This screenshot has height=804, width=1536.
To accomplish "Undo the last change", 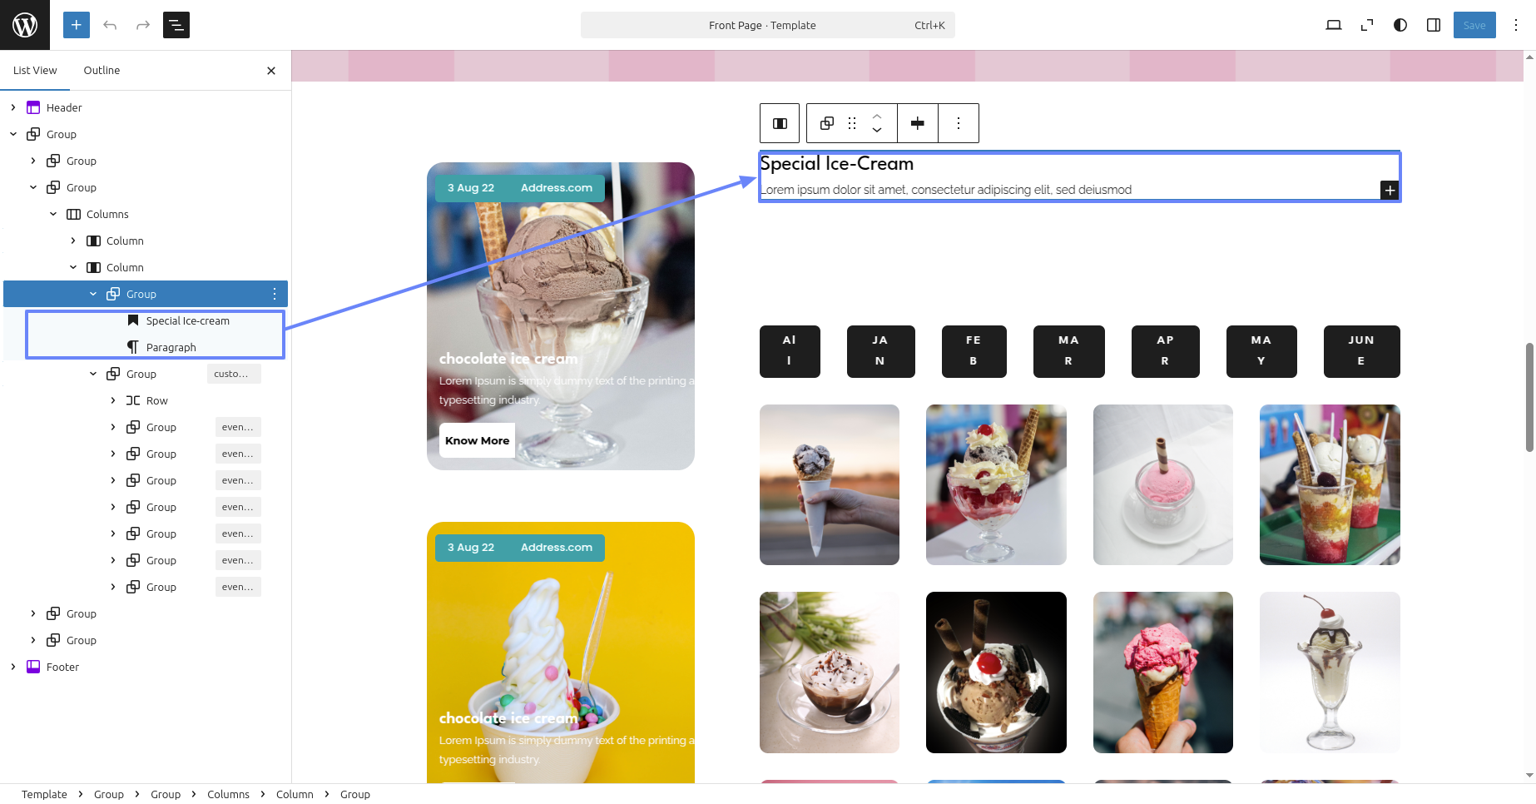I will pyautogui.click(x=110, y=25).
